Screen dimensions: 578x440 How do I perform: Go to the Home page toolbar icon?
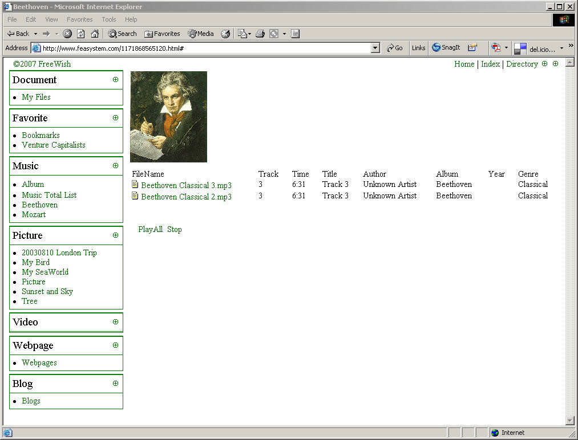click(x=95, y=34)
